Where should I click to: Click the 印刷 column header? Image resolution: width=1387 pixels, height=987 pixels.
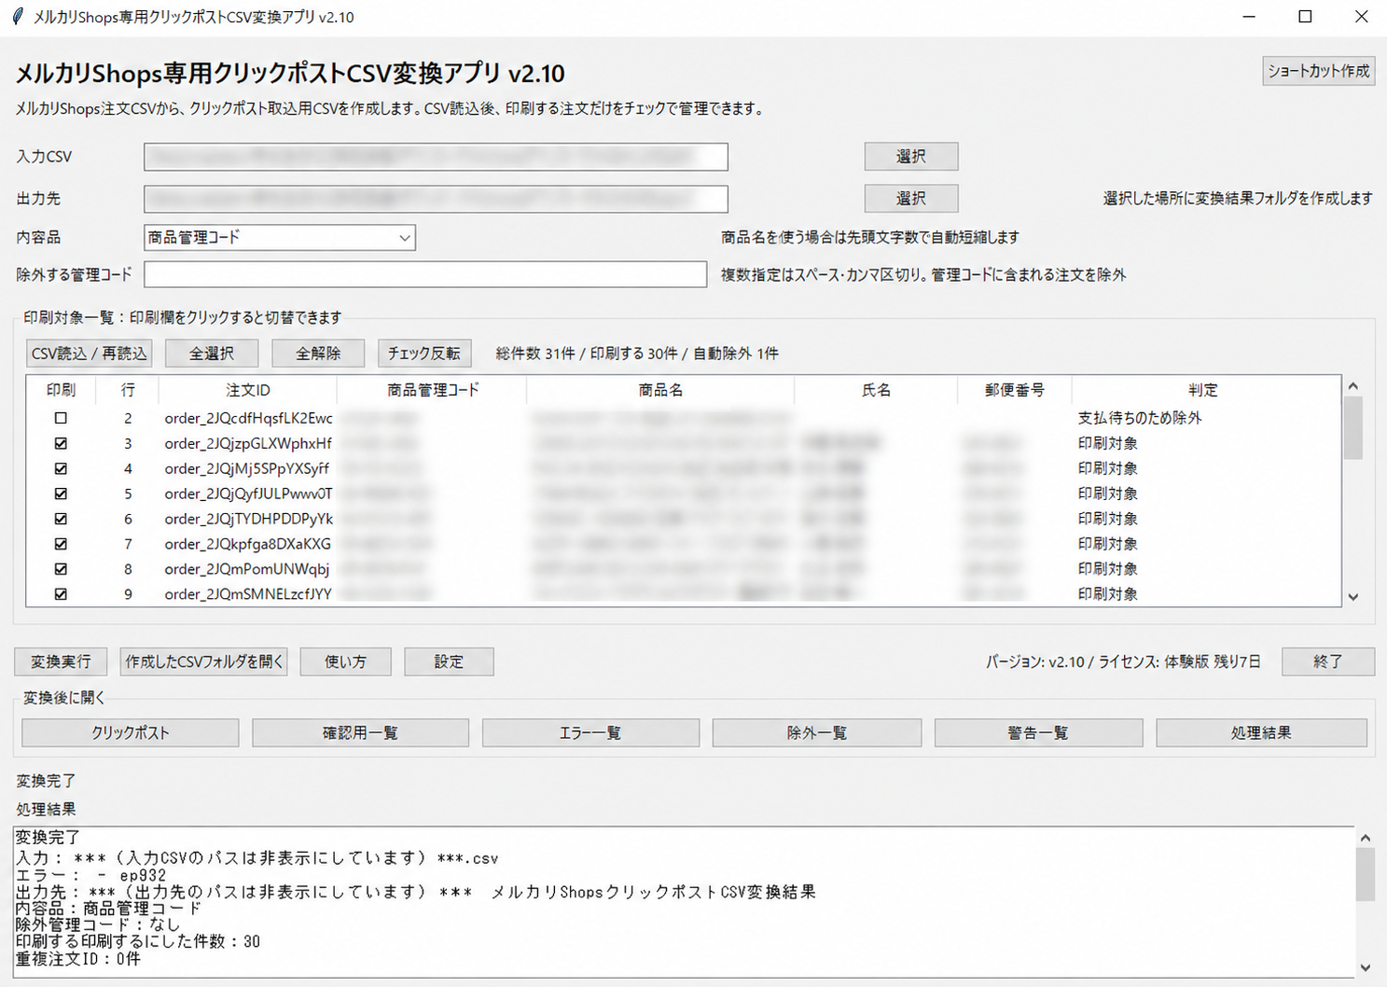(x=61, y=390)
